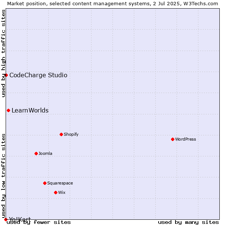Select the Joomla red data point
Viewport: 225px width, 225px height.
[x=36, y=153]
